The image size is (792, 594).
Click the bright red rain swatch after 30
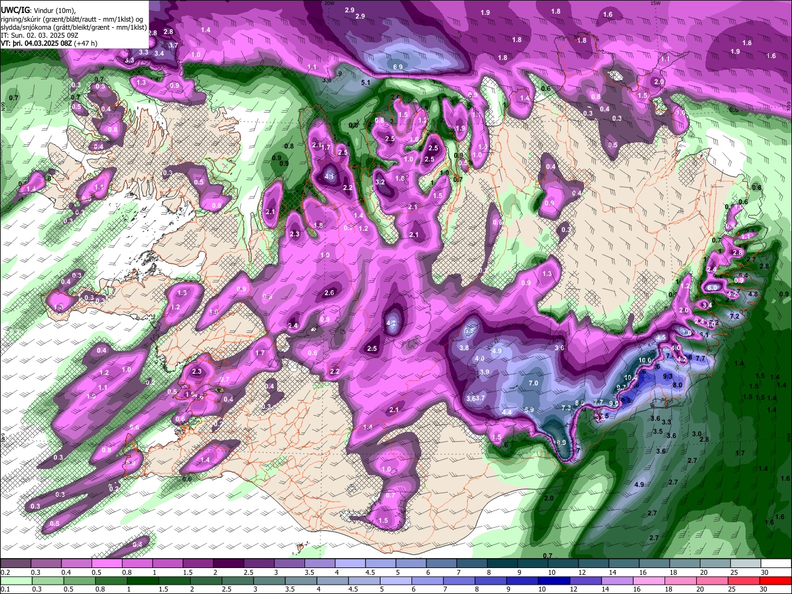(775, 580)
